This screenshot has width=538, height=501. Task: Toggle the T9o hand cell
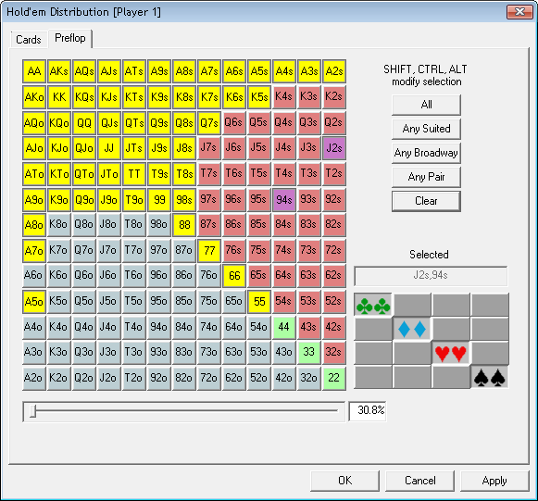(x=134, y=199)
